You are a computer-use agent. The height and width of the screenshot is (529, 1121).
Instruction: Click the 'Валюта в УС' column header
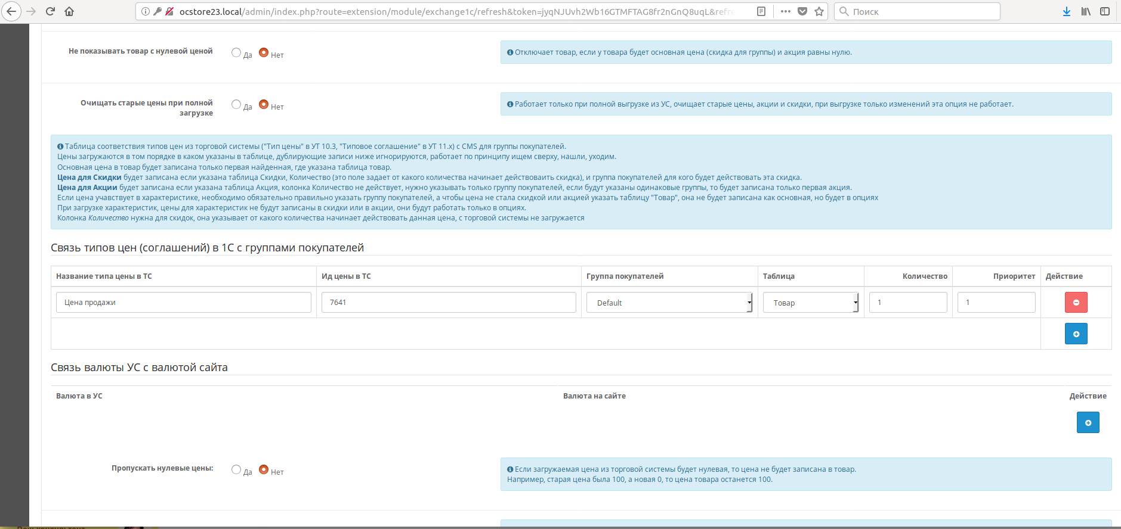coord(79,396)
